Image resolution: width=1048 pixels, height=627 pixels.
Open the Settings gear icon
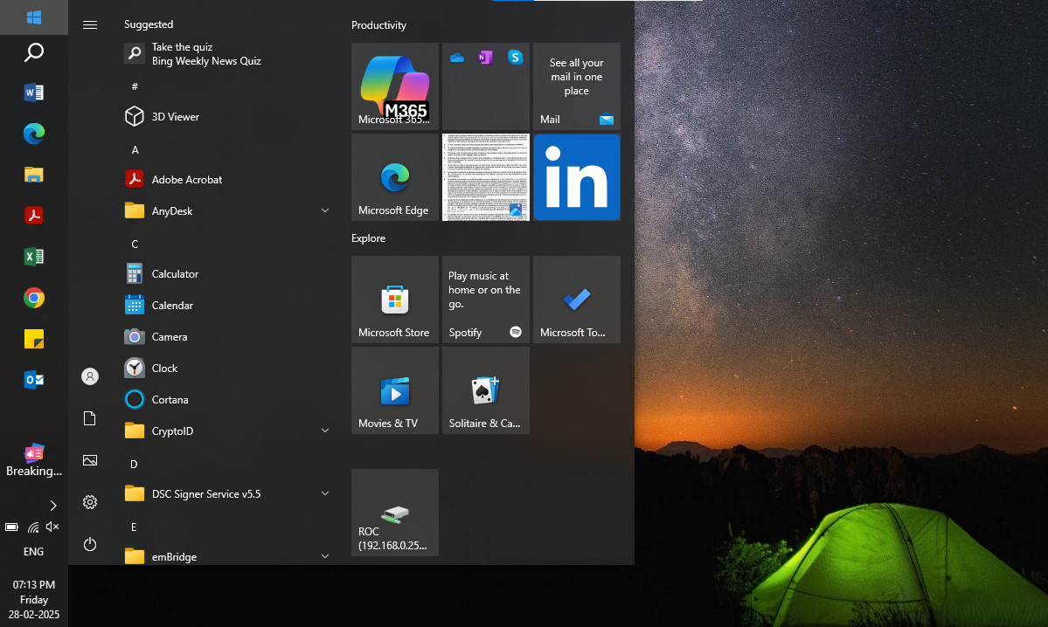click(x=89, y=502)
